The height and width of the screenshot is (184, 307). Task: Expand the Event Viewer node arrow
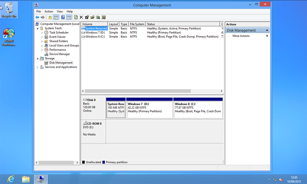(x=42, y=37)
